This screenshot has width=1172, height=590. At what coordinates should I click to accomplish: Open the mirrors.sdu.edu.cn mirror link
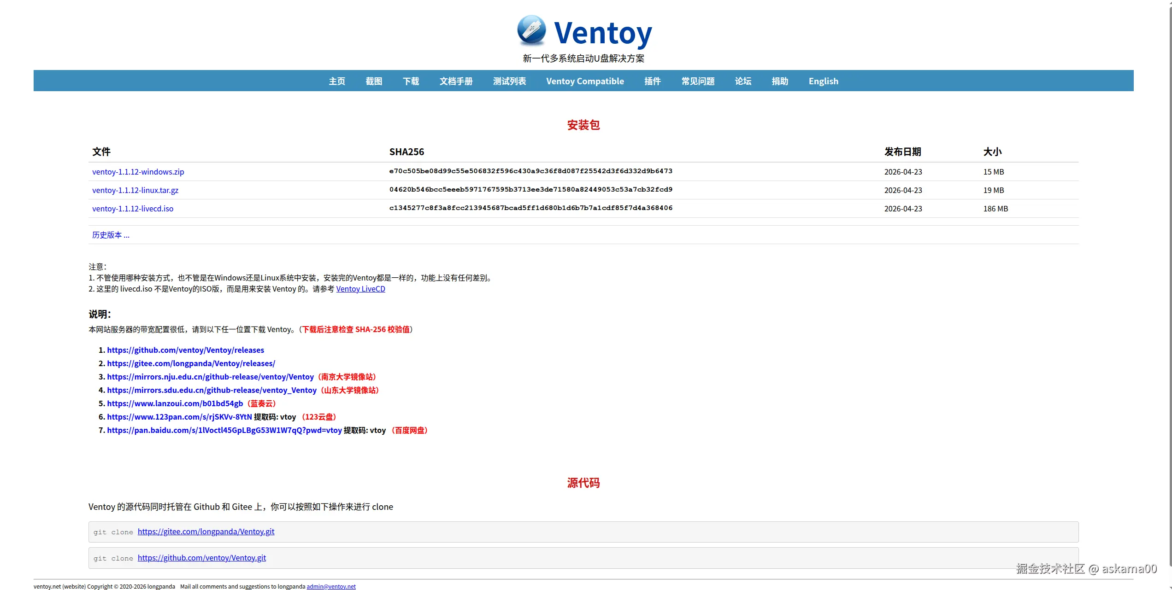pyautogui.click(x=212, y=390)
